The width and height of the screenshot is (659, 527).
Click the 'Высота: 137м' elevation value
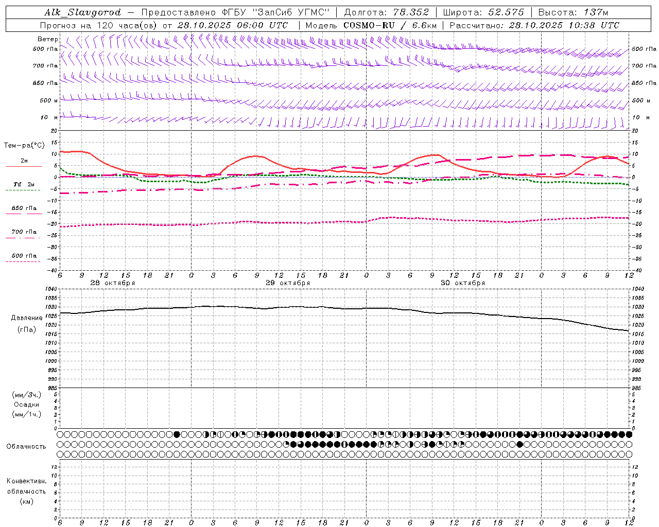[x=573, y=13]
